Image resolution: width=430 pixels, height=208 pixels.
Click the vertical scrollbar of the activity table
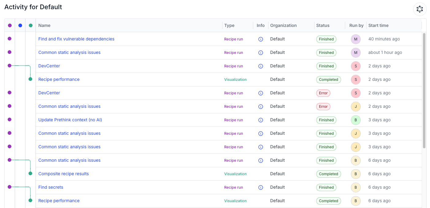(424, 91)
